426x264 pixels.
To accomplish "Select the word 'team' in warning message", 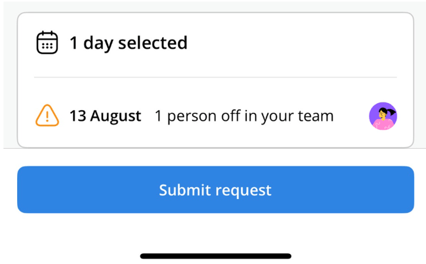I will pos(316,116).
